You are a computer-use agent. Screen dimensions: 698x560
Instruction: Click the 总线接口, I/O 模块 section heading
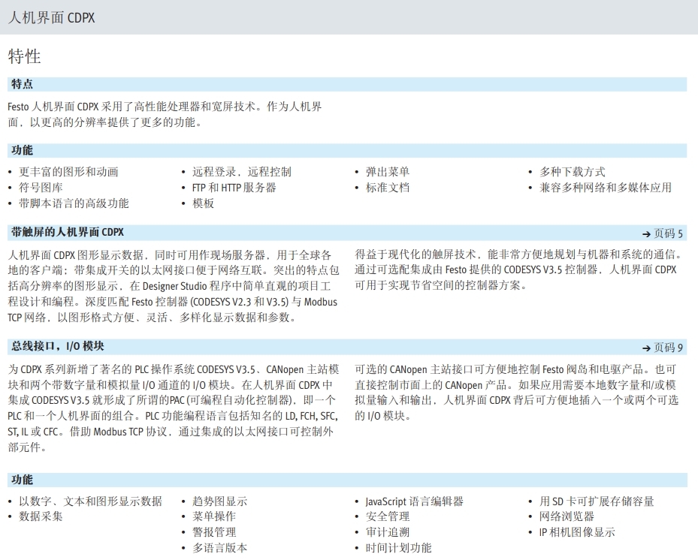pyautogui.click(x=57, y=346)
